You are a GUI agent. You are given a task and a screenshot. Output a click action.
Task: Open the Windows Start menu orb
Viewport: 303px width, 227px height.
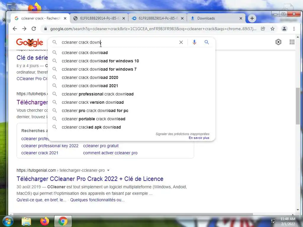coord(7,221)
